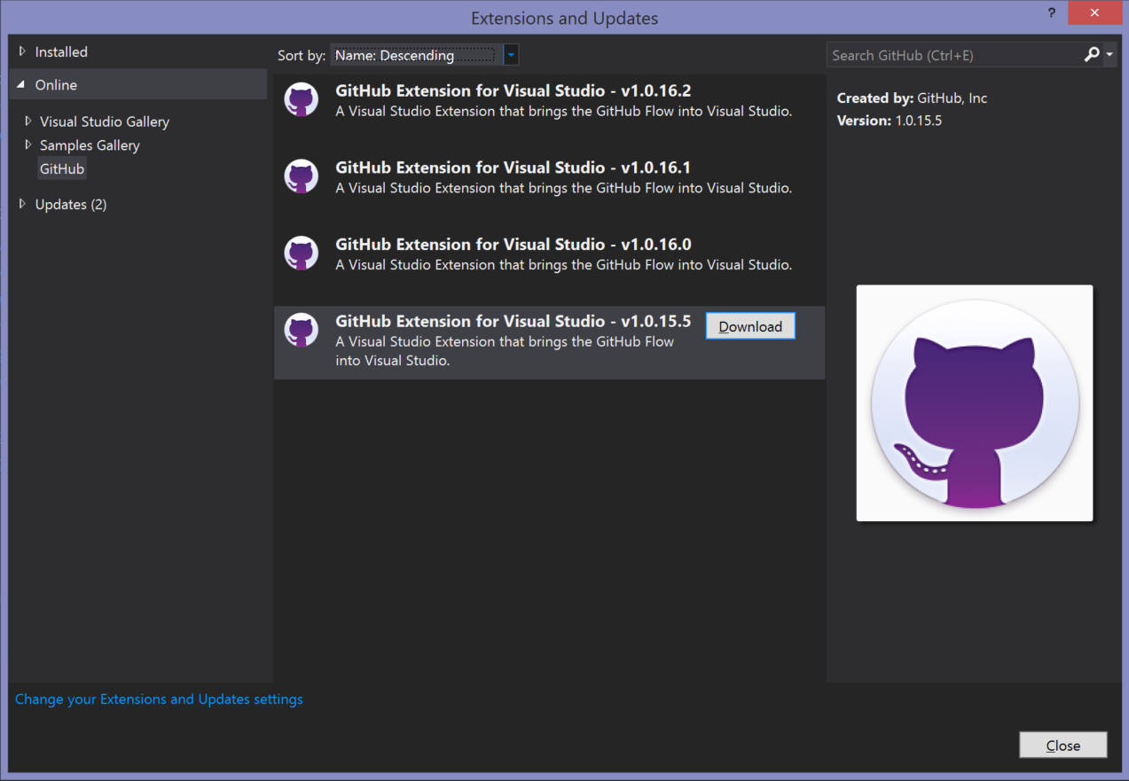Select GitHub in the Online tree
The image size is (1129, 781).
[62, 169]
